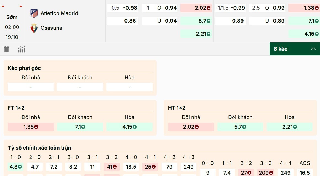Viewport: 320px width, 176px height.
Task: Select away odds 7.1 in FT 1×2
Action: 80,127
